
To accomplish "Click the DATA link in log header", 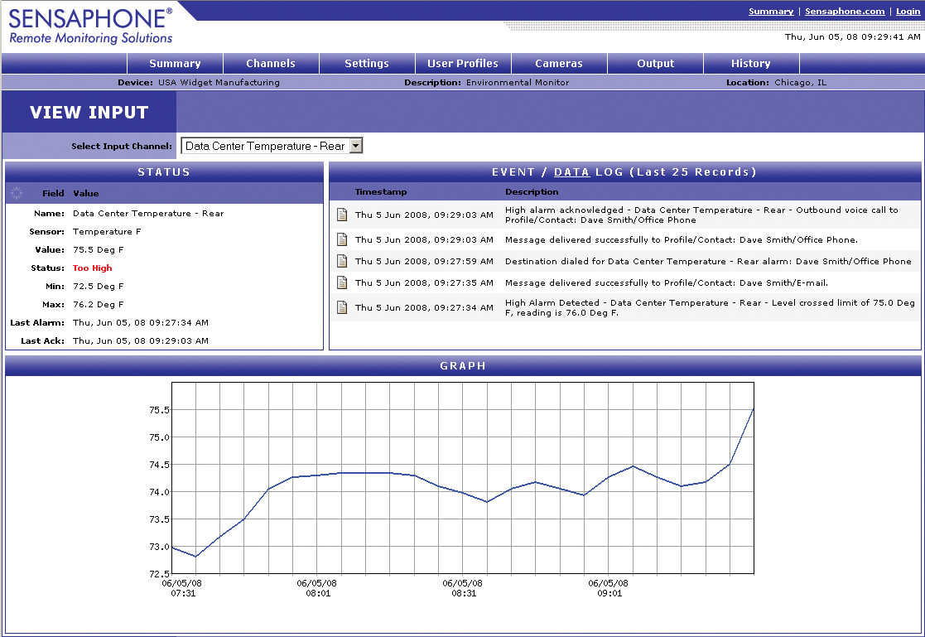I will (571, 172).
